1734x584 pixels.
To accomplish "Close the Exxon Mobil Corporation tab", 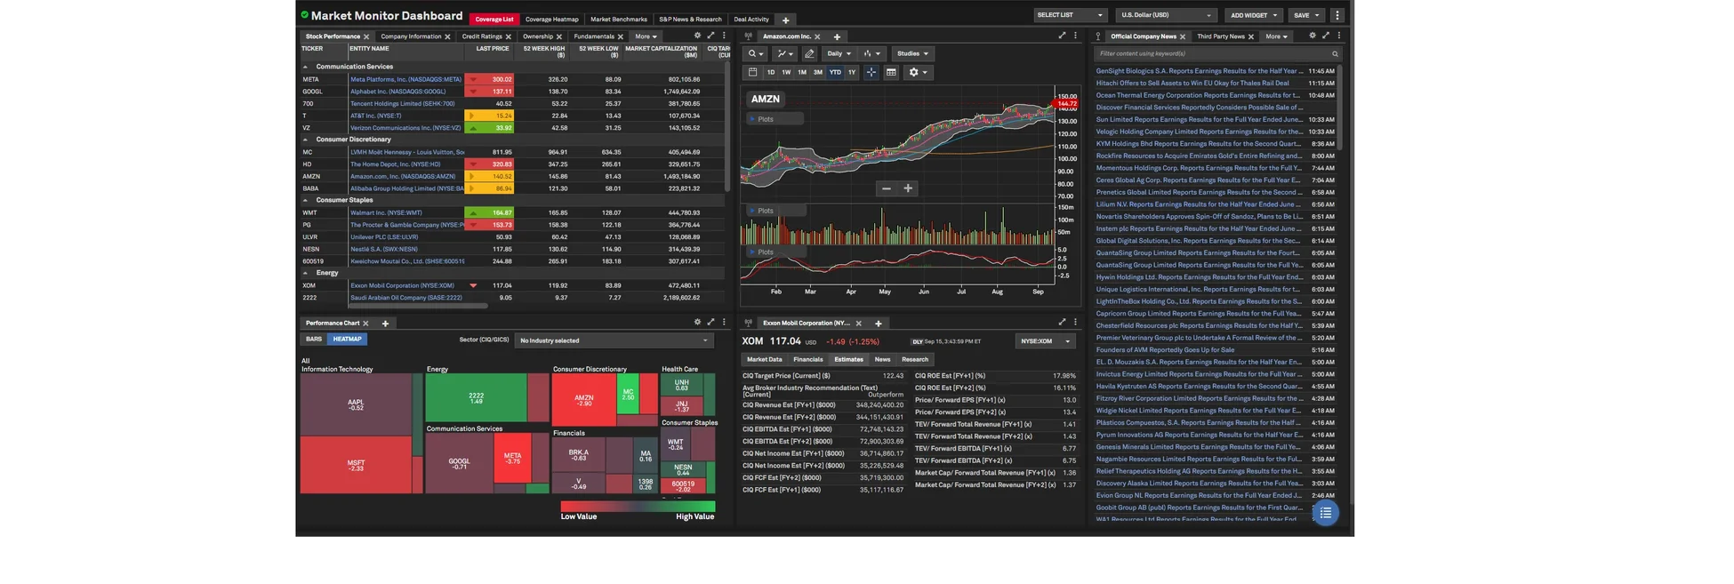I will point(858,324).
